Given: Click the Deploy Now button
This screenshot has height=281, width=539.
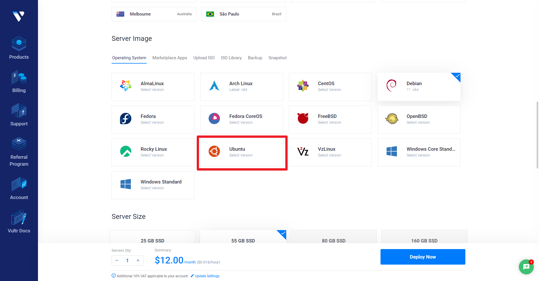Looking at the screenshot, I should (423, 257).
